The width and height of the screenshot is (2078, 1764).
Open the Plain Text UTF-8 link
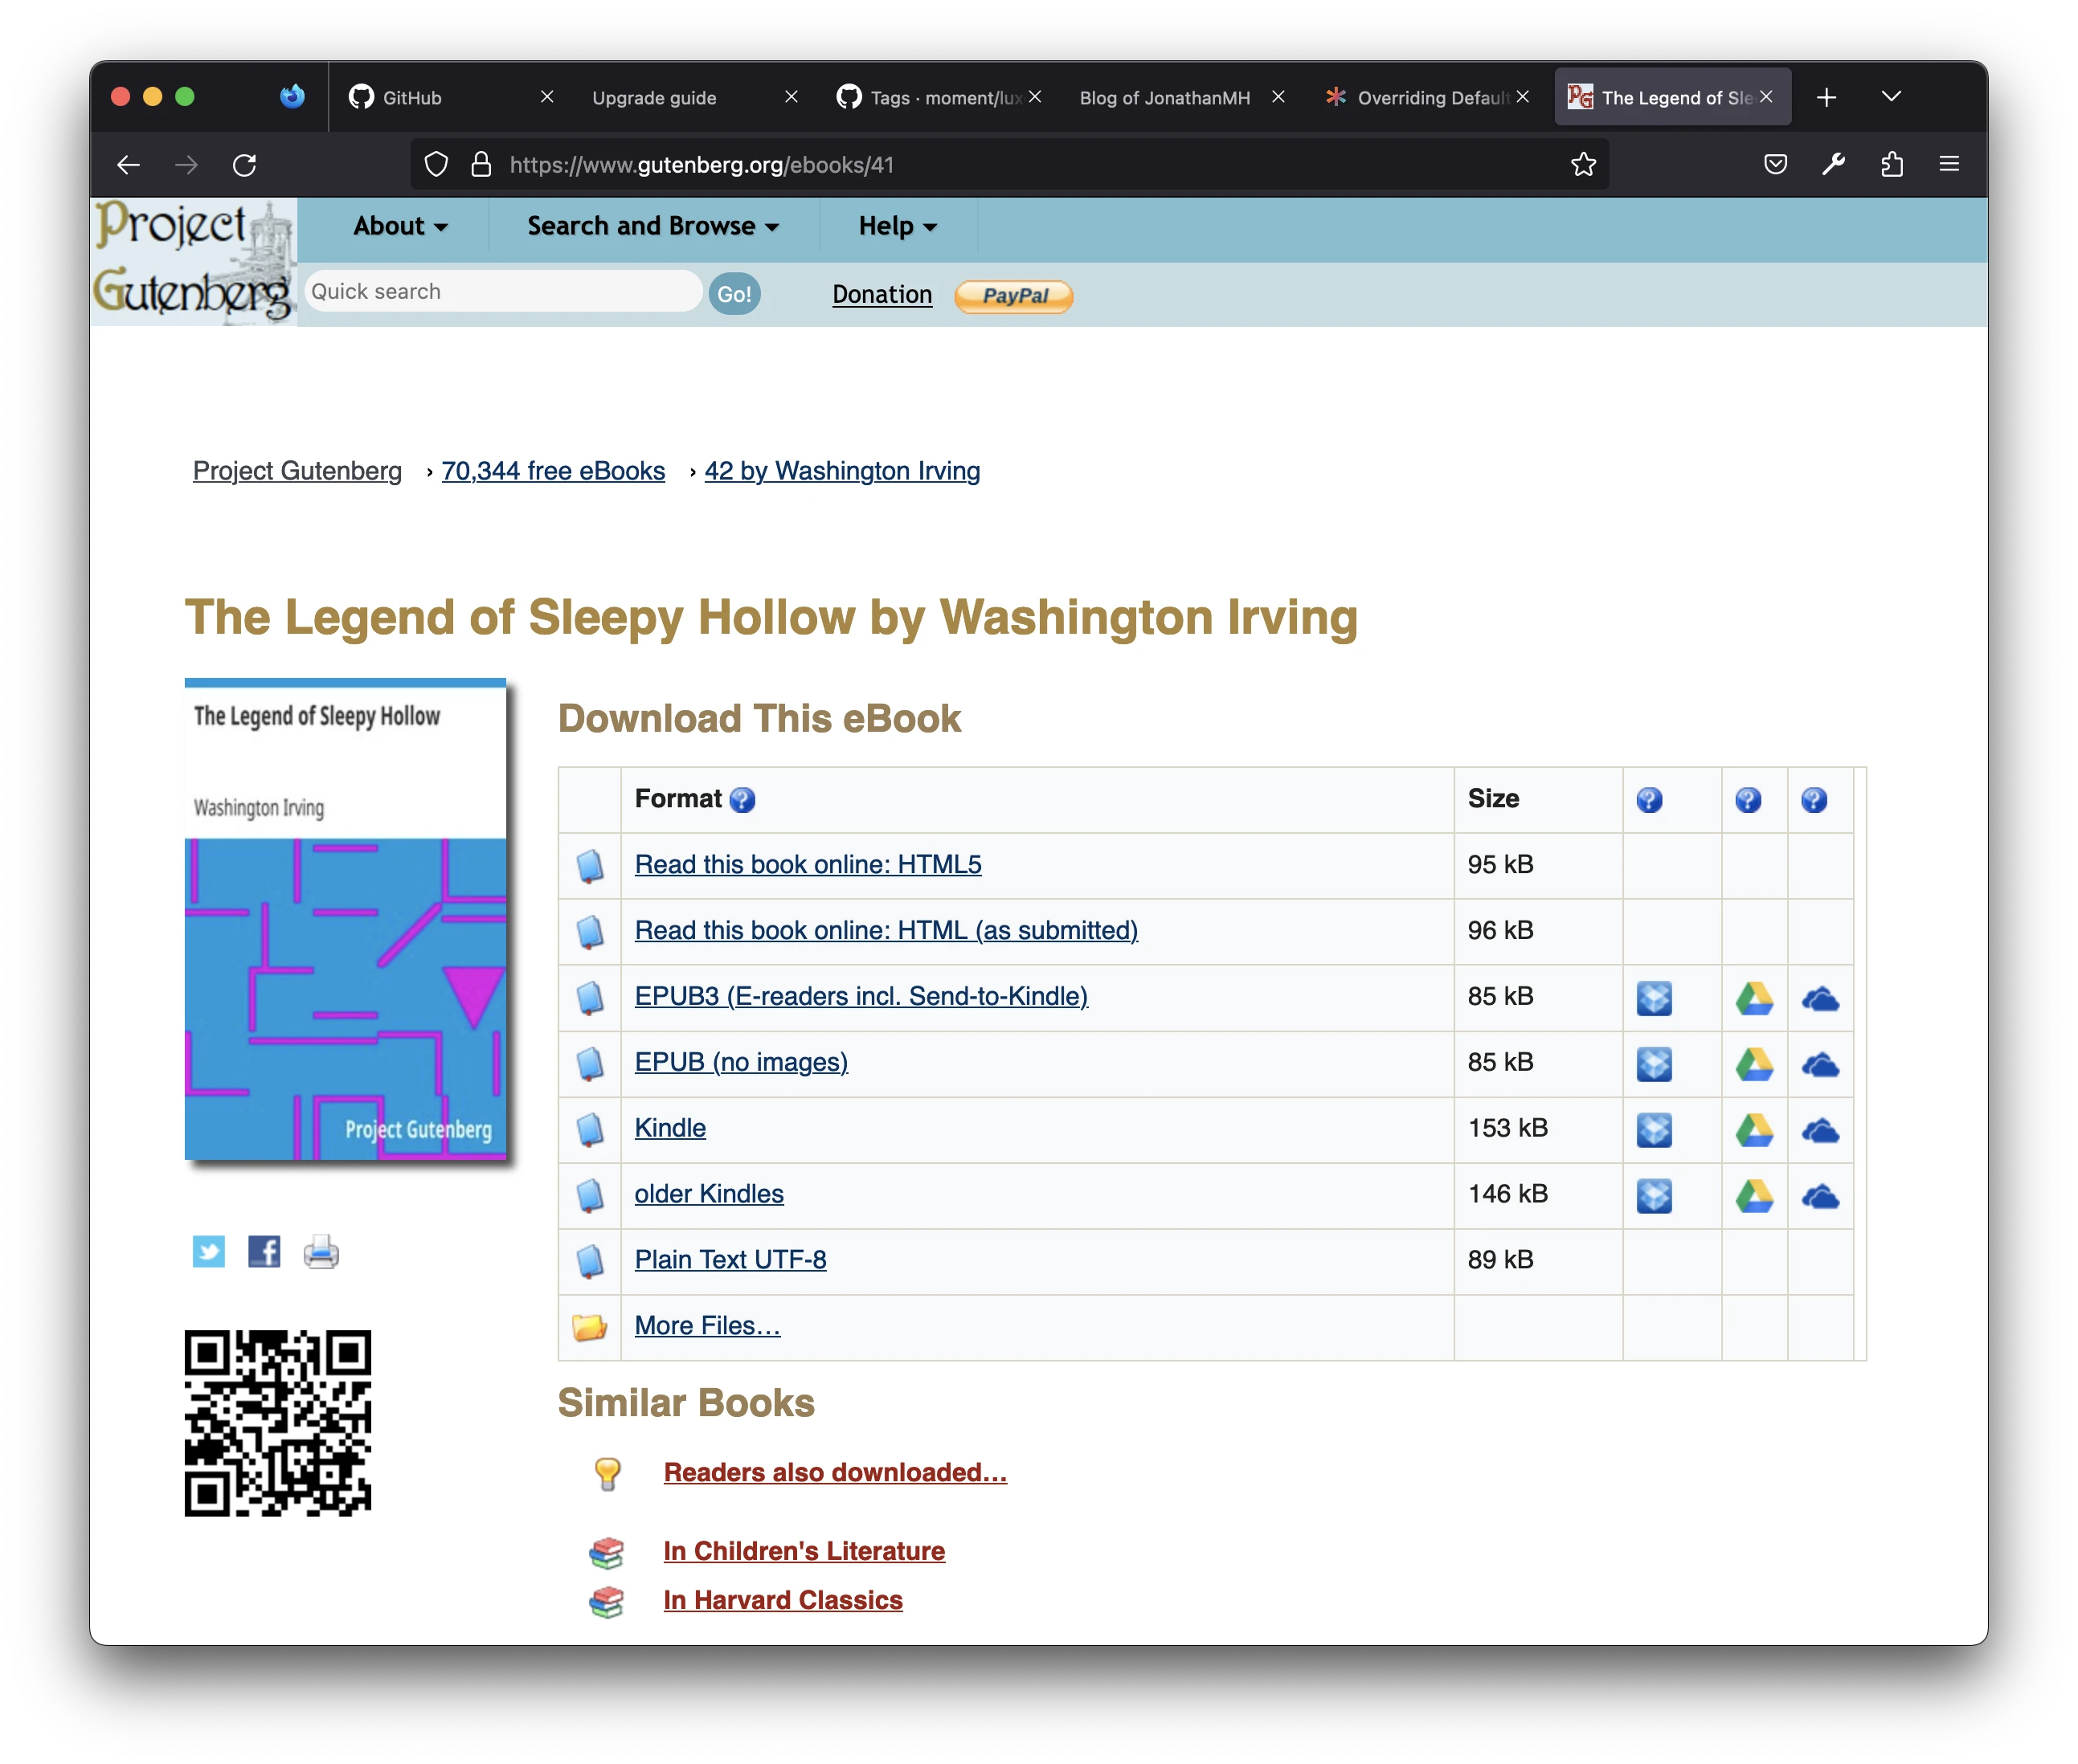tap(730, 1261)
